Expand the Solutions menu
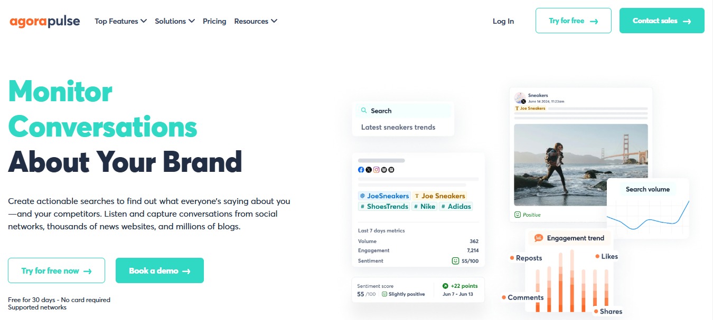The image size is (713, 320). (175, 21)
